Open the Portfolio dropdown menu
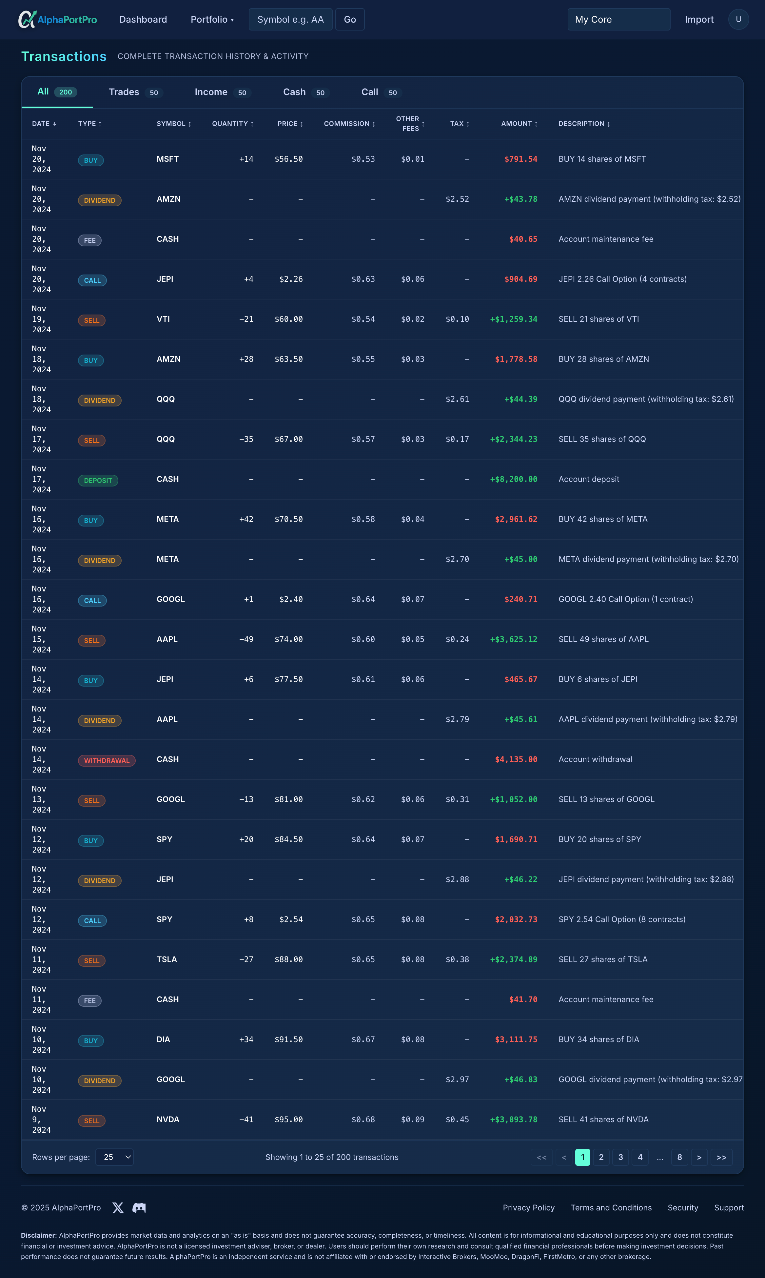This screenshot has height=1278, width=765. click(212, 20)
